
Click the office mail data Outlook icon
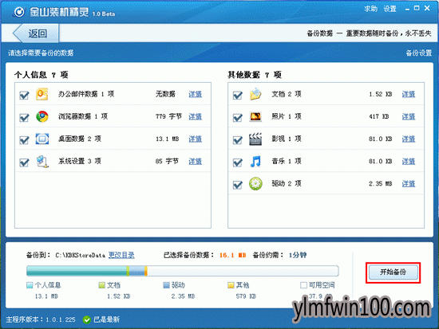click(42, 94)
